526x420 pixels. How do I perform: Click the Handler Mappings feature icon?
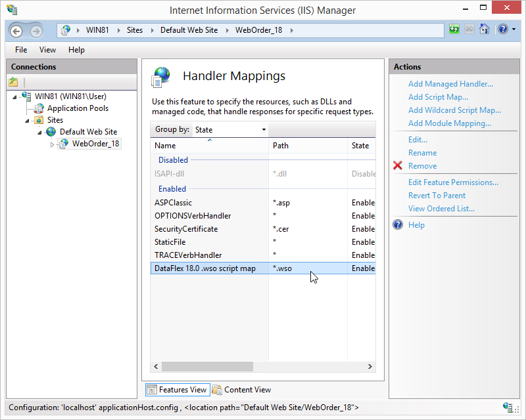[160, 77]
